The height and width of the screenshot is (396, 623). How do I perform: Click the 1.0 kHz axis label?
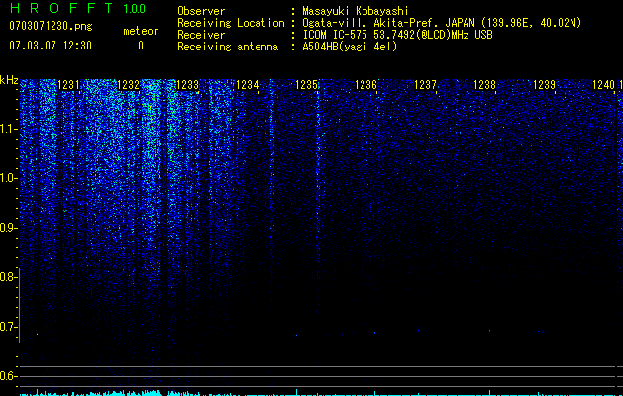[x=7, y=178]
